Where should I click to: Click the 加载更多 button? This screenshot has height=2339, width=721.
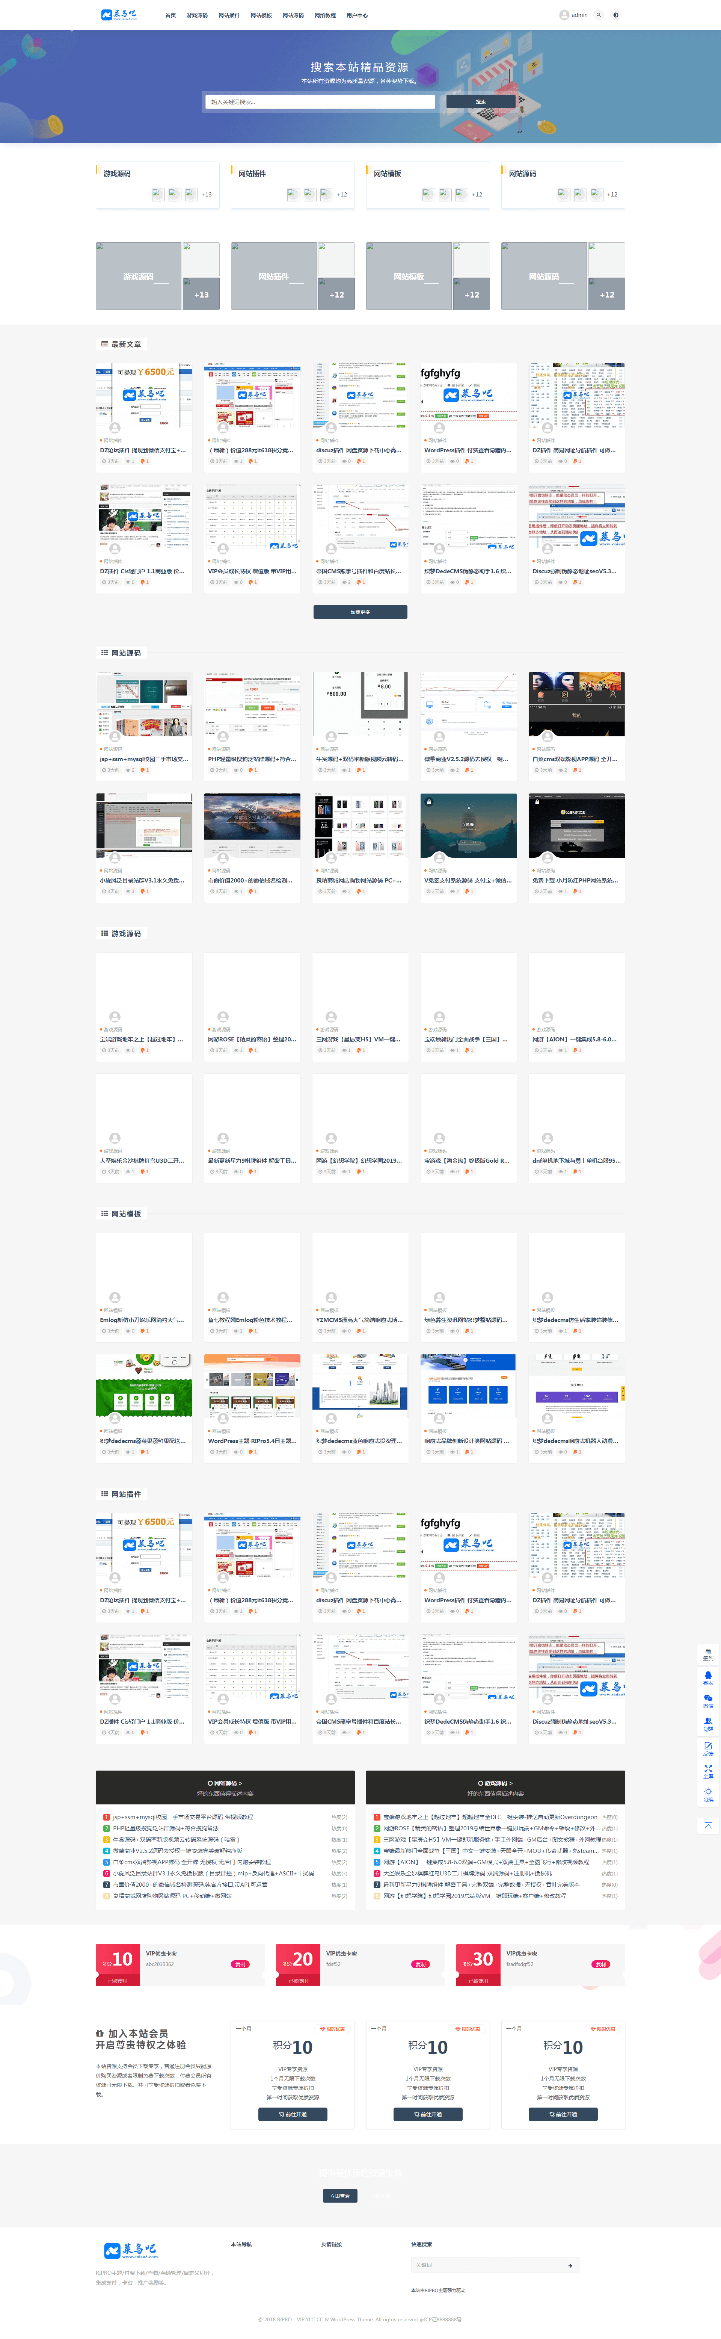pos(360,612)
